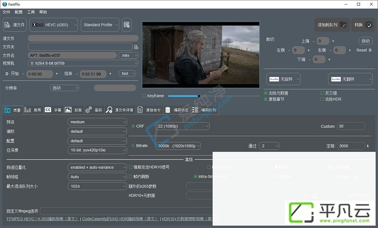
Task: Click the plus button for 下端 crop
Action: (329, 59)
